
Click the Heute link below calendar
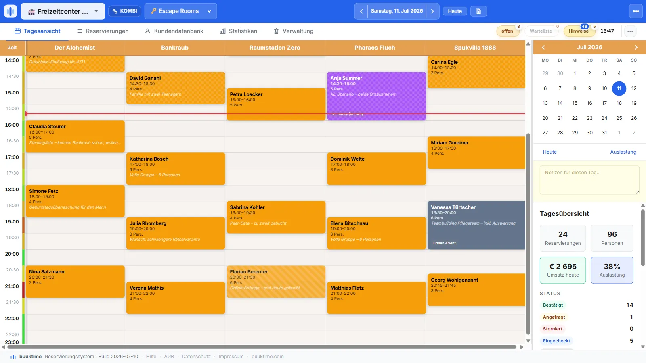click(x=550, y=152)
